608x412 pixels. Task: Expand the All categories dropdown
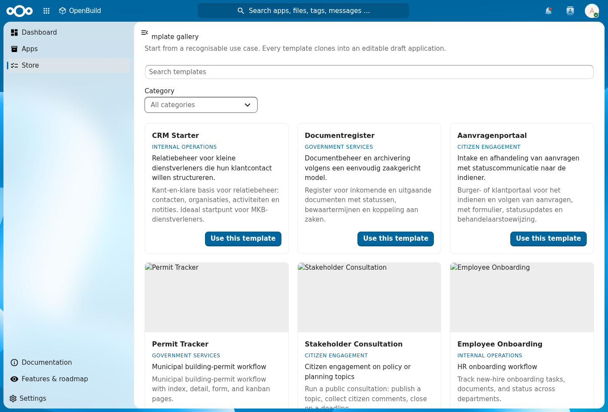[201, 105]
